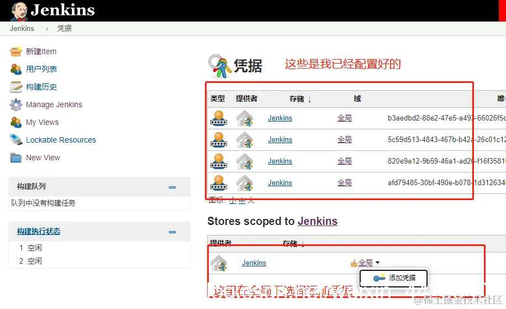Viewport: 506px width, 309px height.
Task: Click the New View folder icon
Action: coord(16,158)
